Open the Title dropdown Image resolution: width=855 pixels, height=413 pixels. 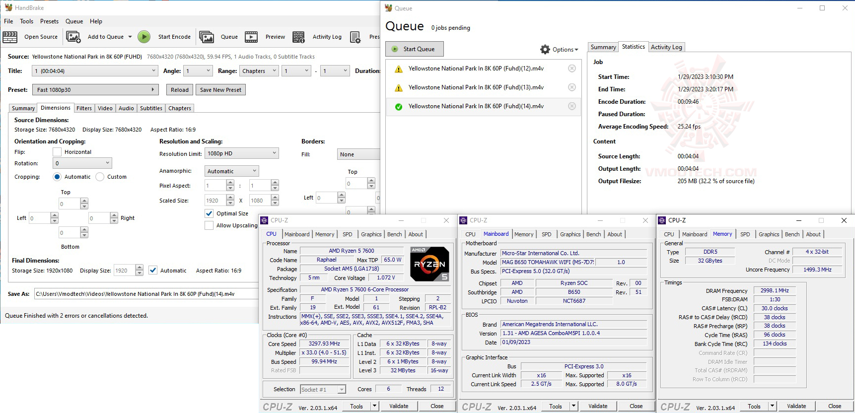(x=95, y=71)
